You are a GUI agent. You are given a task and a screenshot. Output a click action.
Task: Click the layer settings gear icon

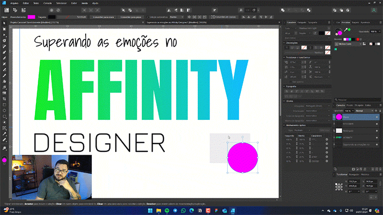click(x=376, y=111)
